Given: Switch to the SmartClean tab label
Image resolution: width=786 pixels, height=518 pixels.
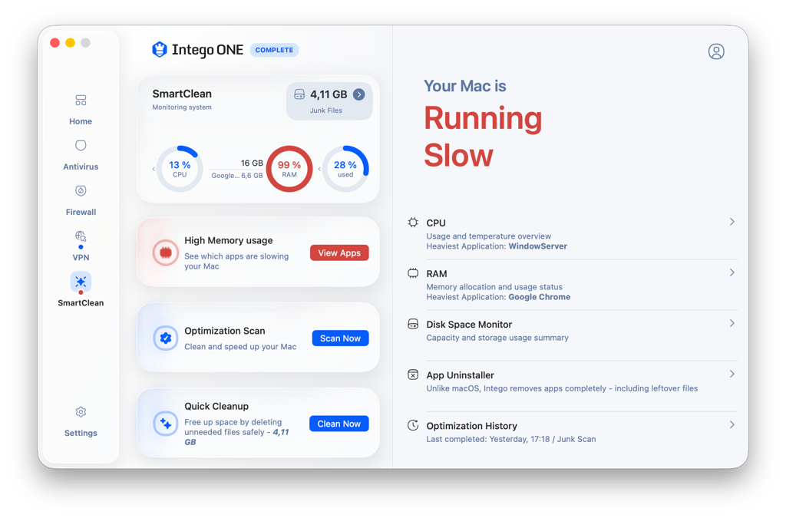Looking at the screenshot, I should pyautogui.click(x=81, y=302).
